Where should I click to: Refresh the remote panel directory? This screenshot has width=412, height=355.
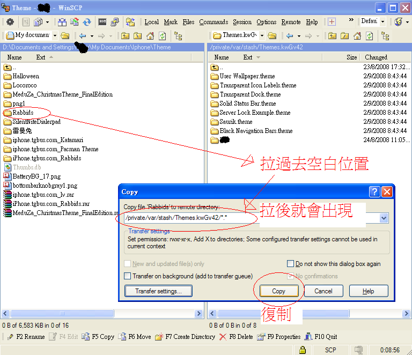(369, 36)
